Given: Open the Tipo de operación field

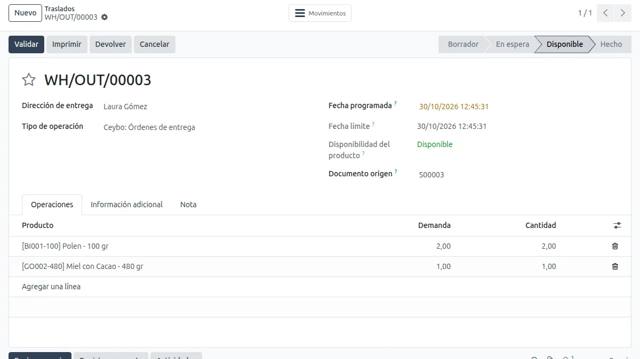Looking at the screenshot, I should pos(149,127).
